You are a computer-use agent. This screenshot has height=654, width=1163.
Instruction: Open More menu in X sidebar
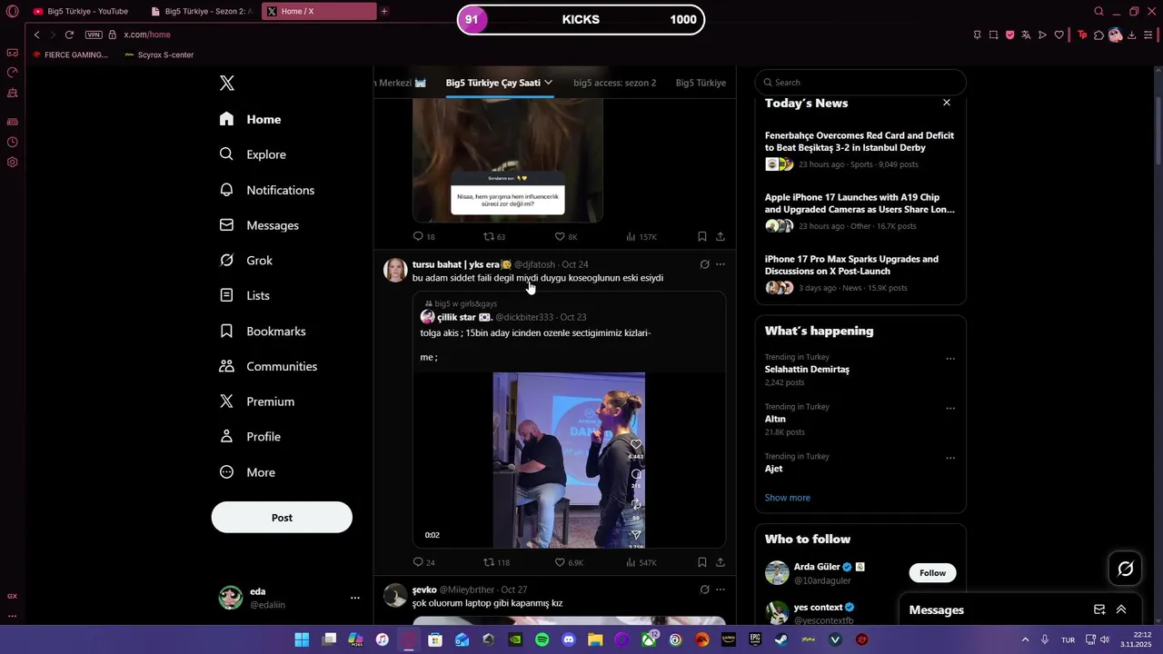(247, 472)
